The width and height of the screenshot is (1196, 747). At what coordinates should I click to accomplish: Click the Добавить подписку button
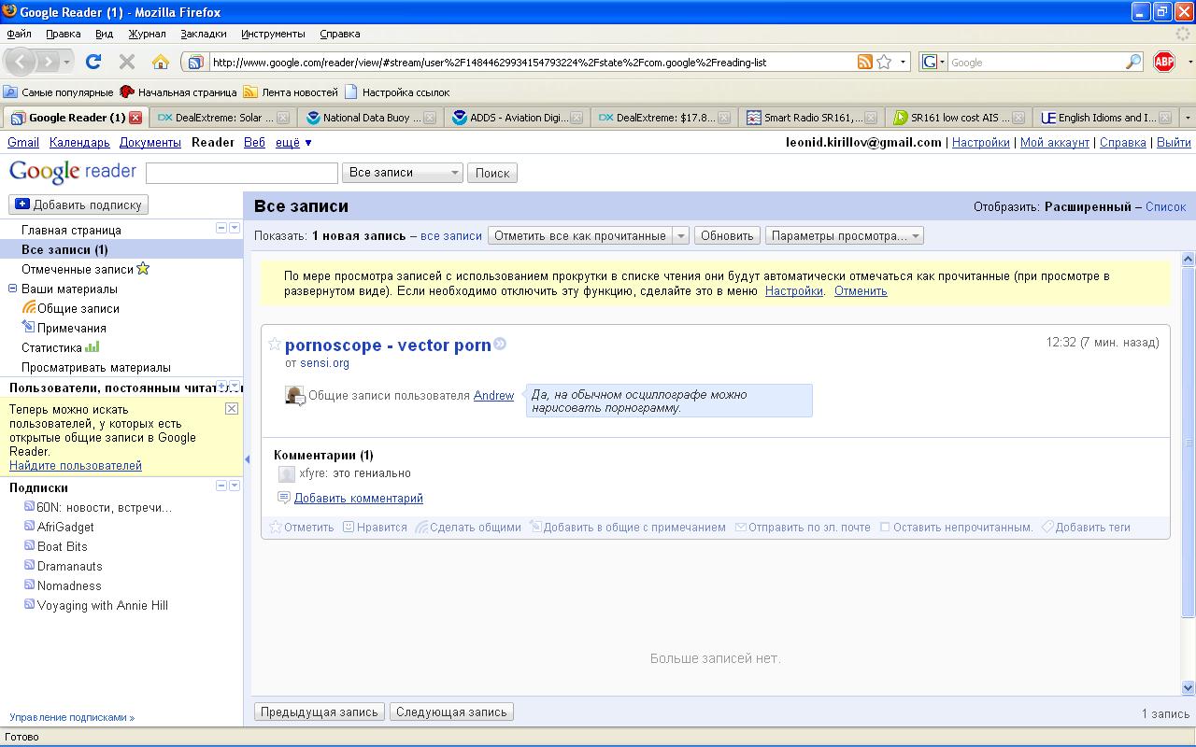[x=78, y=204]
